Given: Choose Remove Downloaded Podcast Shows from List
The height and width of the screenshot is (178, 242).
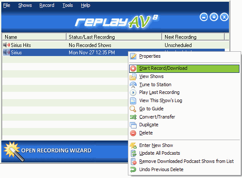Looking at the screenshot, I should point(184,162).
